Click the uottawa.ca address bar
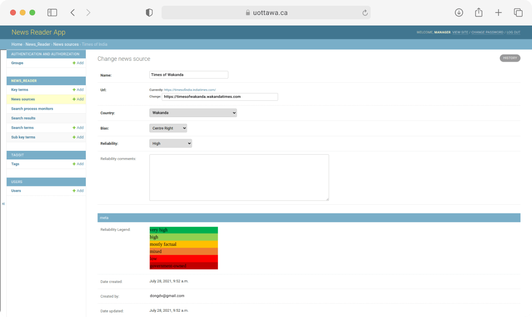This screenshot has height=317, width=532. 266,13
